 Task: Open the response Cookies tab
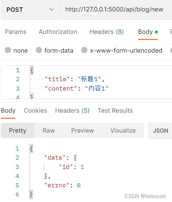point(35,111)
